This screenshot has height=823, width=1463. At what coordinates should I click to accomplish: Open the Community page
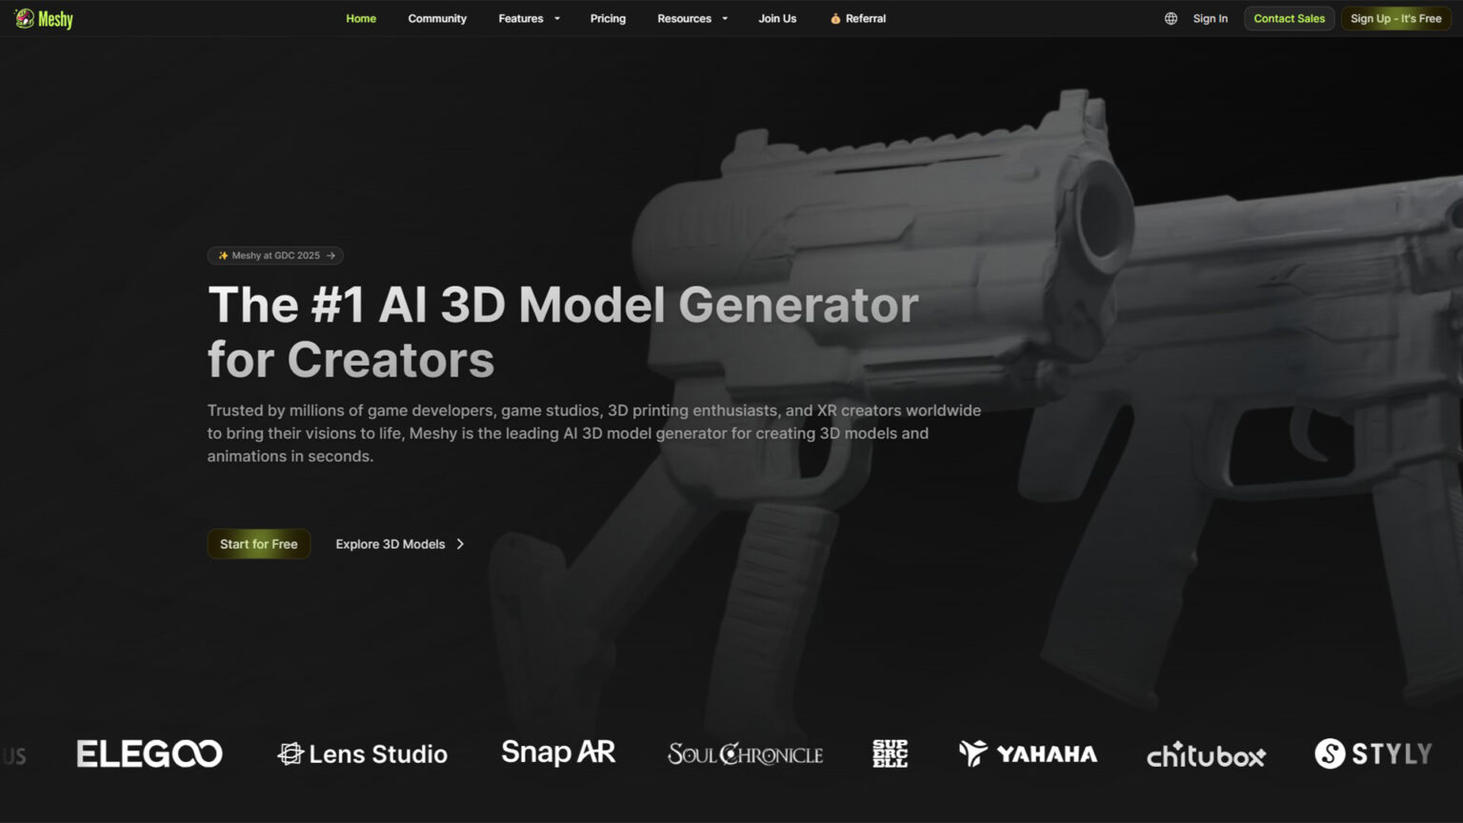pyautogui.click(x=437, y=18)
